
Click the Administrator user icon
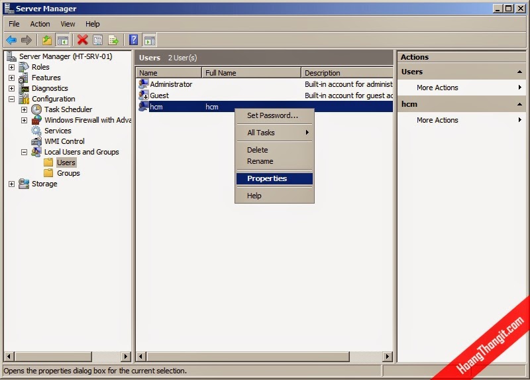click(x=144, y=84)
